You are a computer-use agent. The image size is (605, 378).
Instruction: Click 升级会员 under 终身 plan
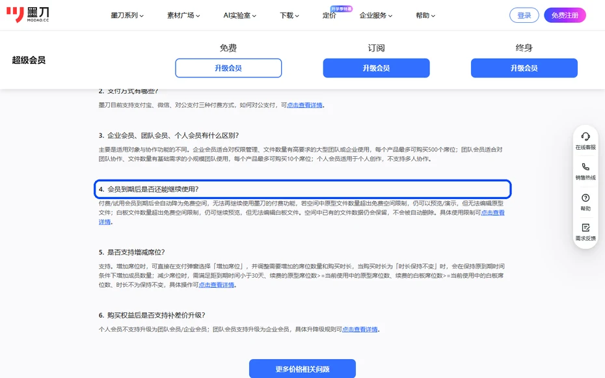524,68
